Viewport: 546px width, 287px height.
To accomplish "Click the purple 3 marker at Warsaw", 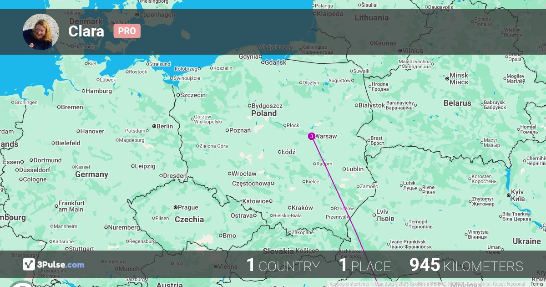I will 311,136.
